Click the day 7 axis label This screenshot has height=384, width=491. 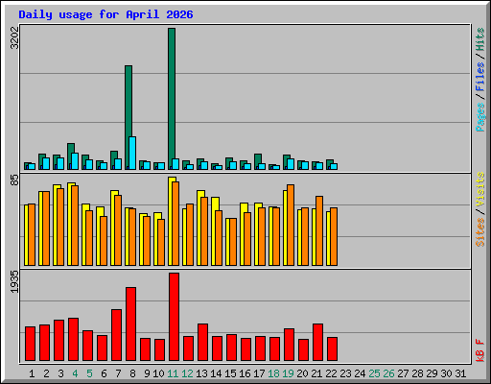pos(118,373)
